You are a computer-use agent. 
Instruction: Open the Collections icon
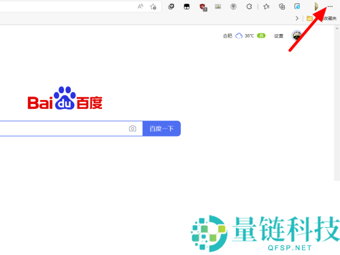coord(282,7)
